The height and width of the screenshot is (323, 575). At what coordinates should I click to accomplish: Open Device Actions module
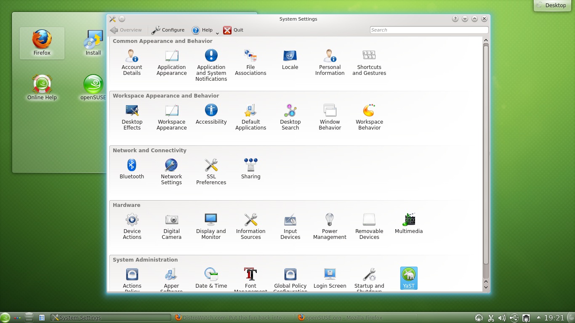click(132, 226)
